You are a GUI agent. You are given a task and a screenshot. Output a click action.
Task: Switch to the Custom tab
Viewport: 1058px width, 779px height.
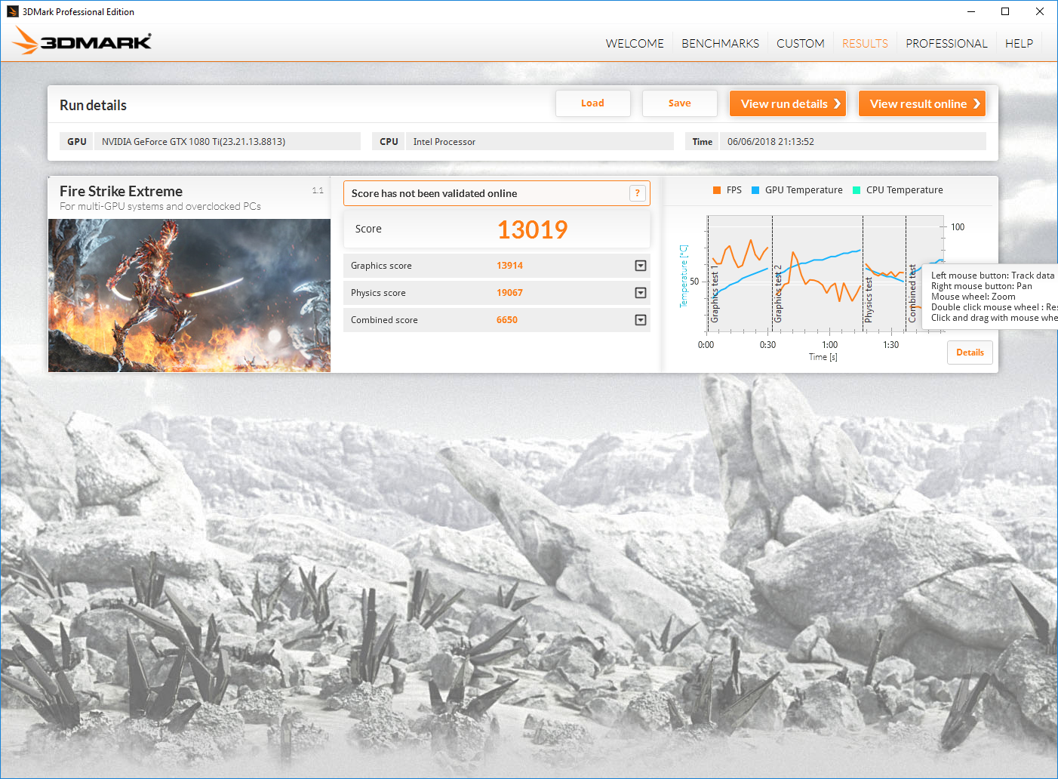(x=801, y=44)
